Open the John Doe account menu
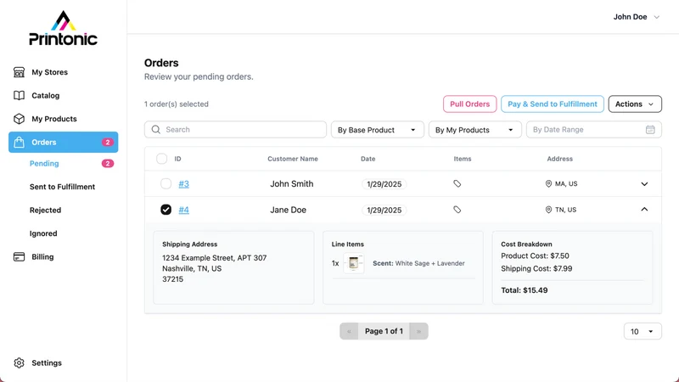Viewport: 679px width, 382px height. click(636, 17)
